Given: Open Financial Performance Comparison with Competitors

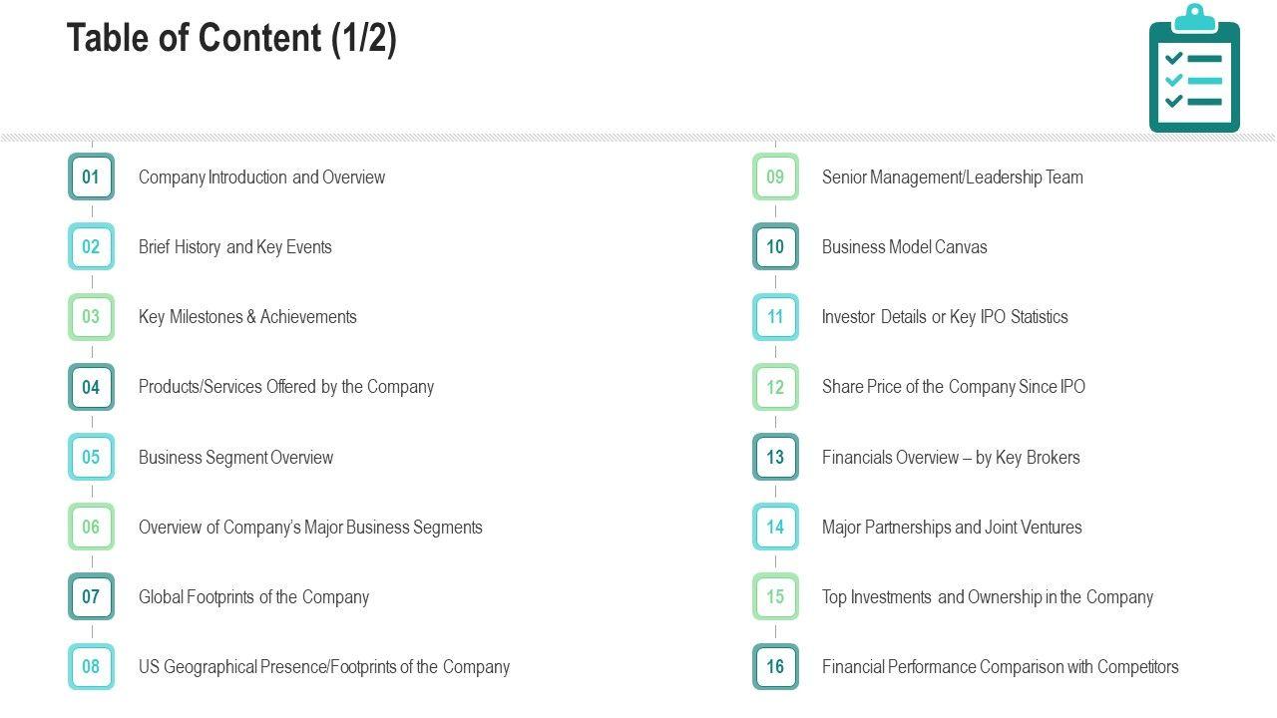Looking at the screenshot, I should [x=1000, y=667].
